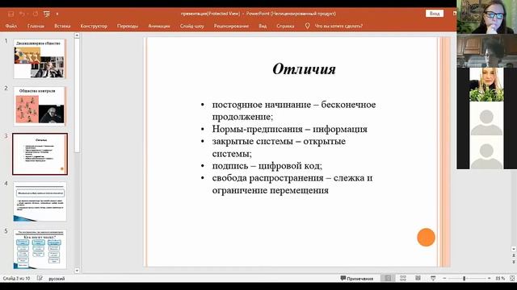Click the Next Slide double-arrow button
Viewport: 517px width, 290px height.
click(514, 262)
